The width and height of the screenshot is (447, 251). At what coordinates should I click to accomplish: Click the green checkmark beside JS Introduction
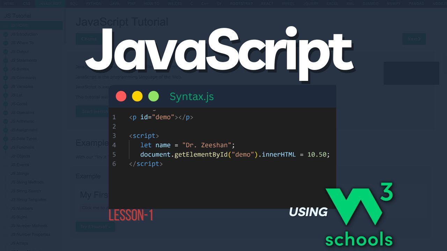pyautogui.click(x=6, y=35)
